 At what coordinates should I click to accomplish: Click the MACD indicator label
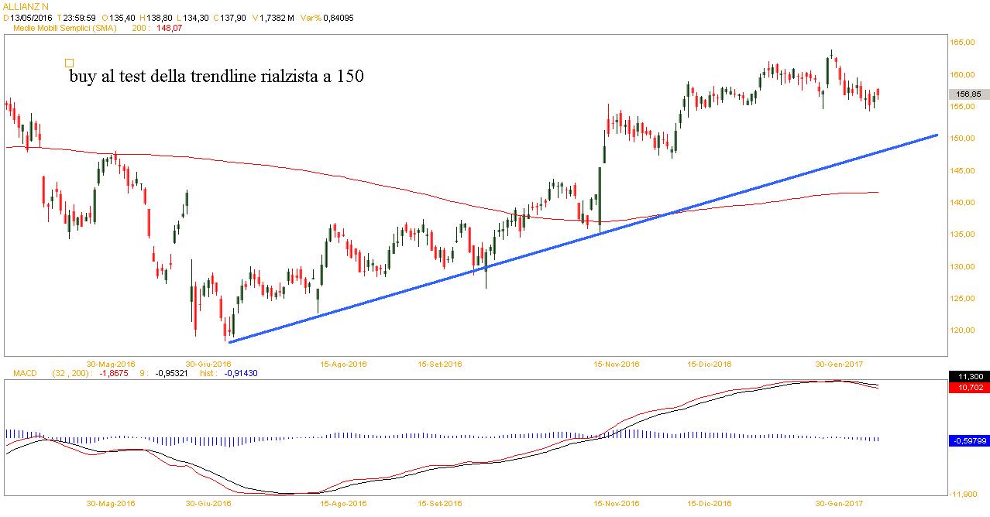pyautogui.click(x=25, y=373)
